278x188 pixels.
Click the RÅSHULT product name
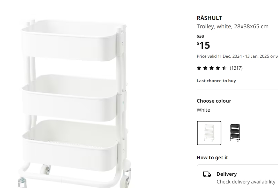tap(209, 18)
